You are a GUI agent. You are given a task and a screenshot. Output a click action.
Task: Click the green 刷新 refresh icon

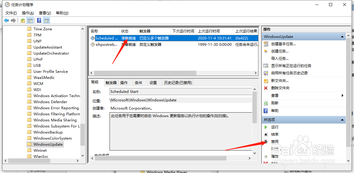tap(266, 103)
